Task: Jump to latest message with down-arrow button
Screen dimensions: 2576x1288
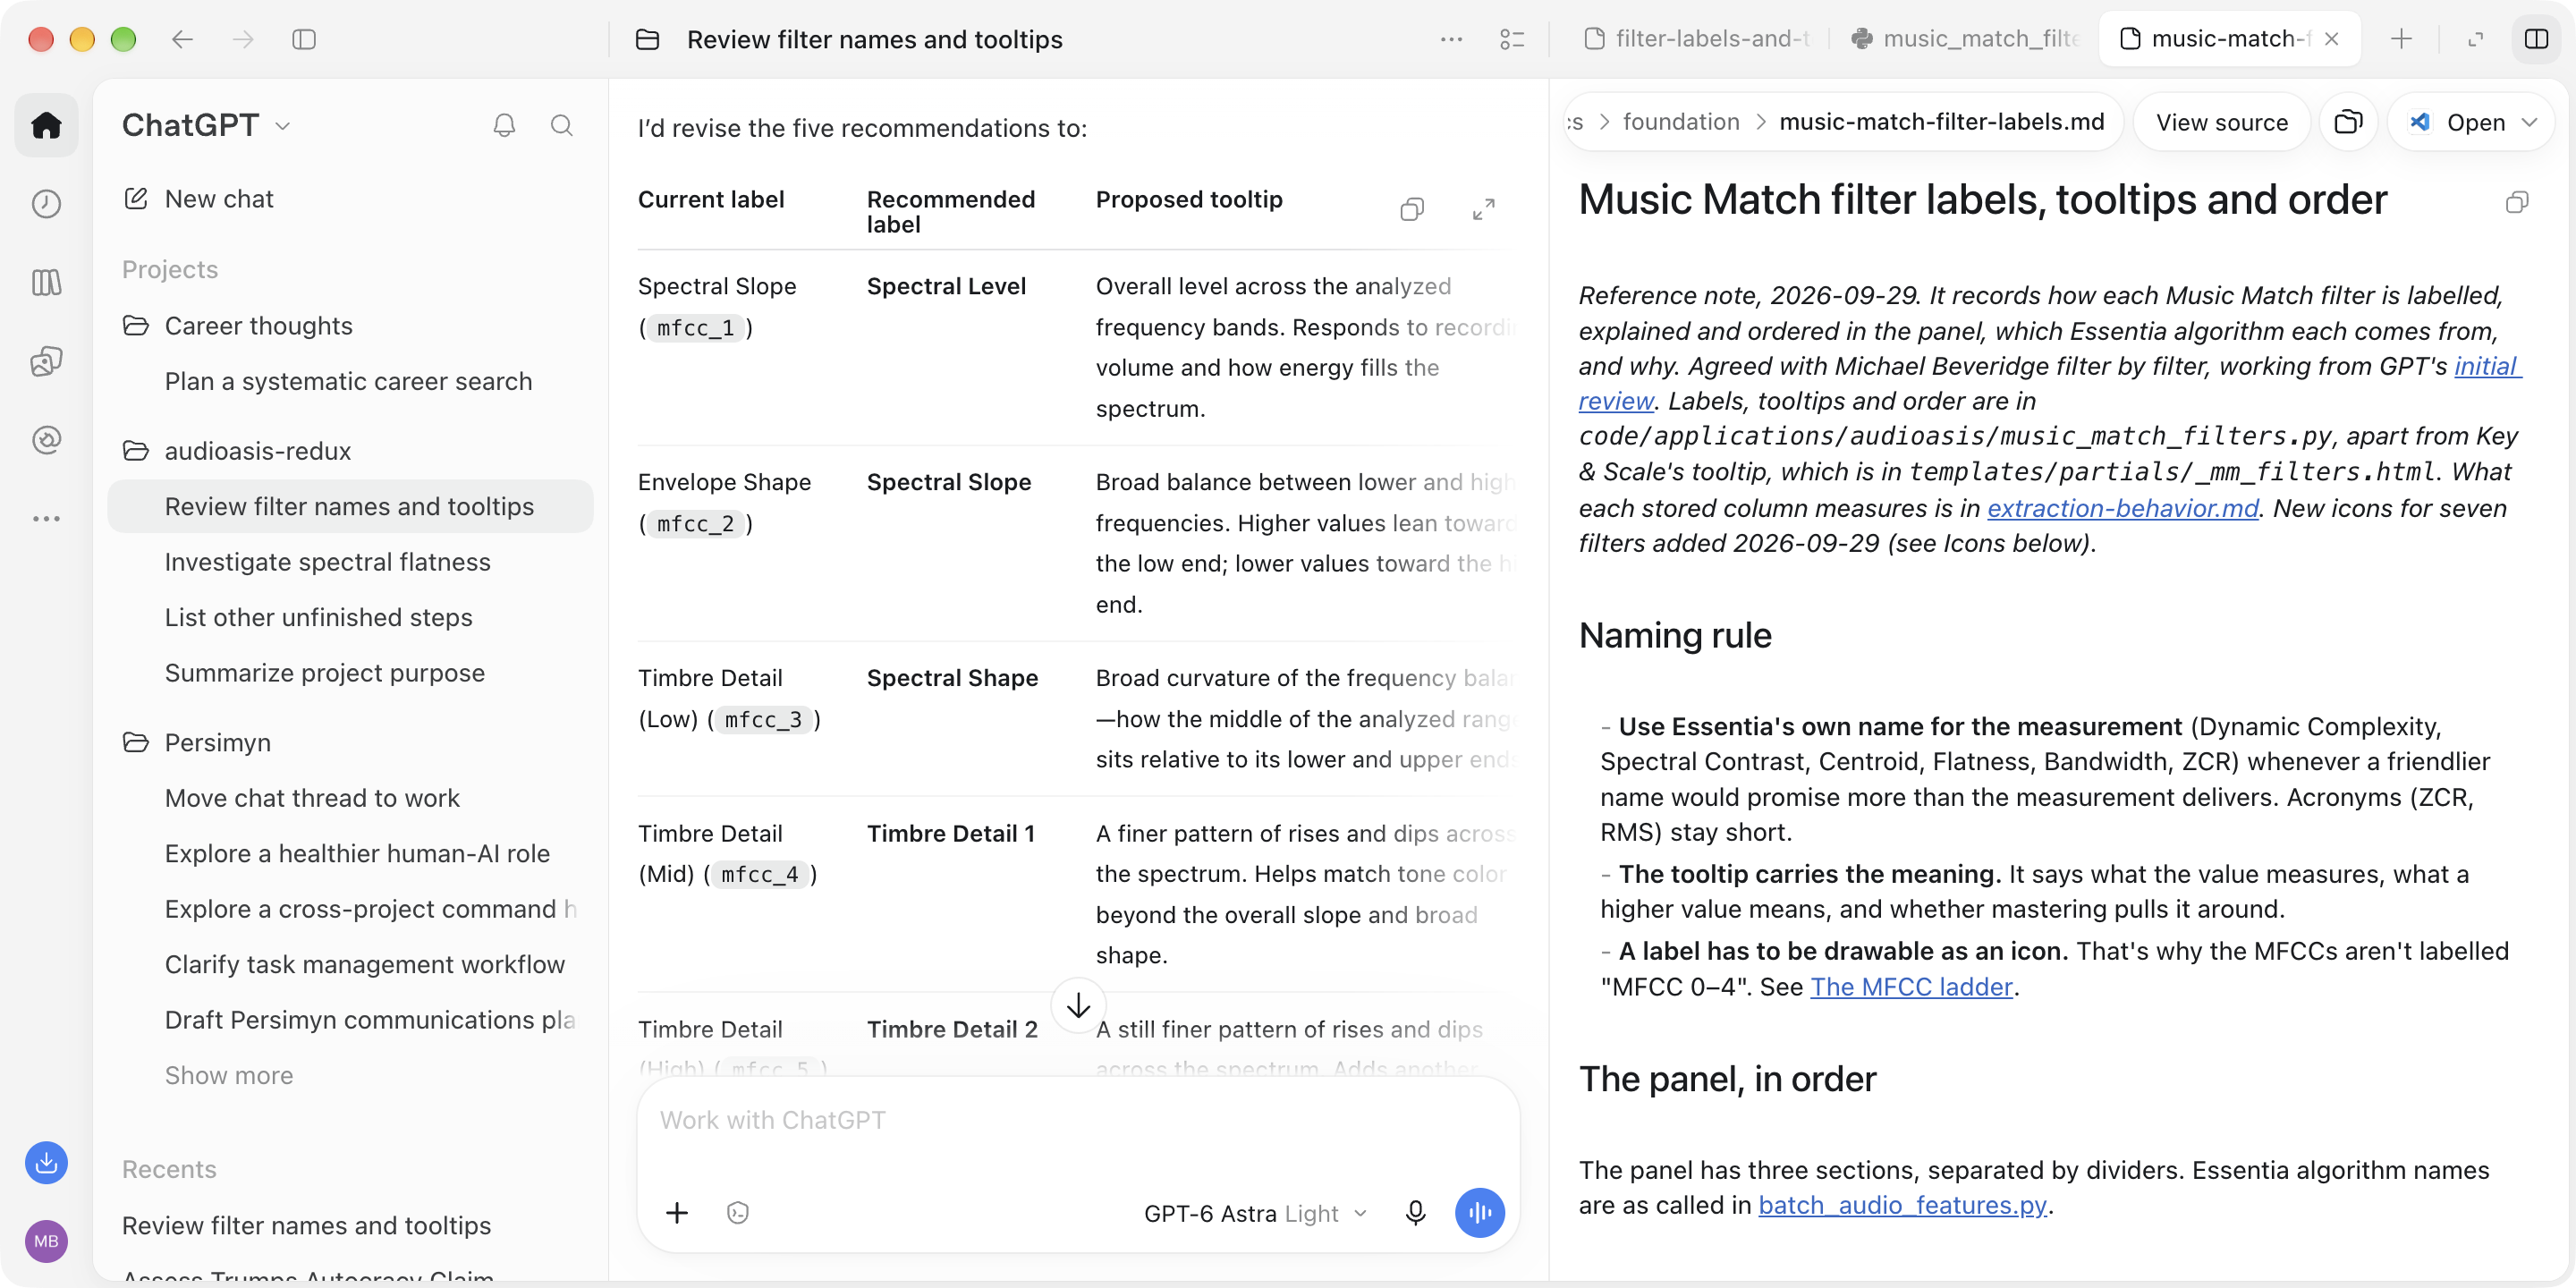Action: 1078,1005
